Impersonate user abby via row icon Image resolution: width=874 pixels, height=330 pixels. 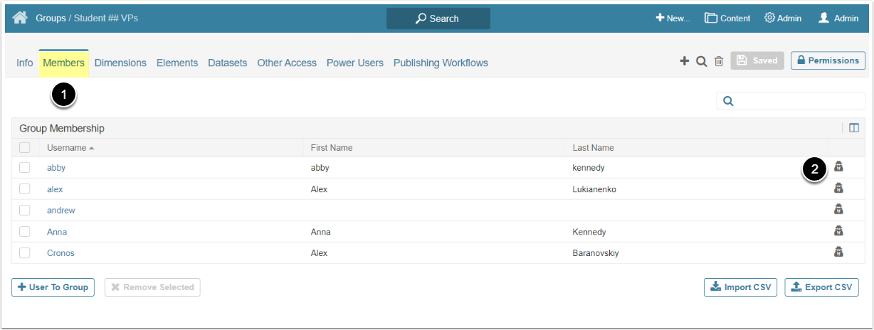838,167
